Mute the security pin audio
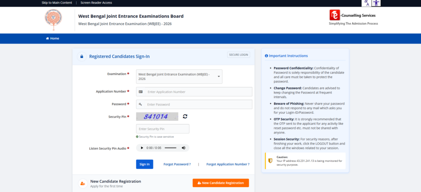 pos(183,148)
